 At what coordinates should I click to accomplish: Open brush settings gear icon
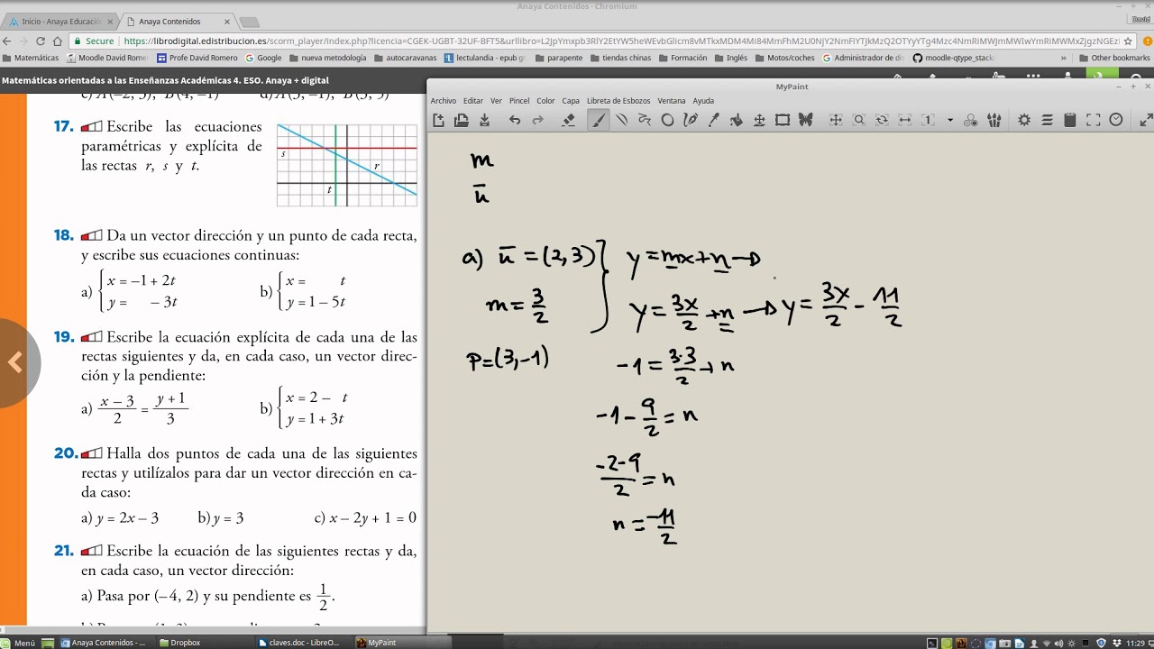click(1024, 120)
